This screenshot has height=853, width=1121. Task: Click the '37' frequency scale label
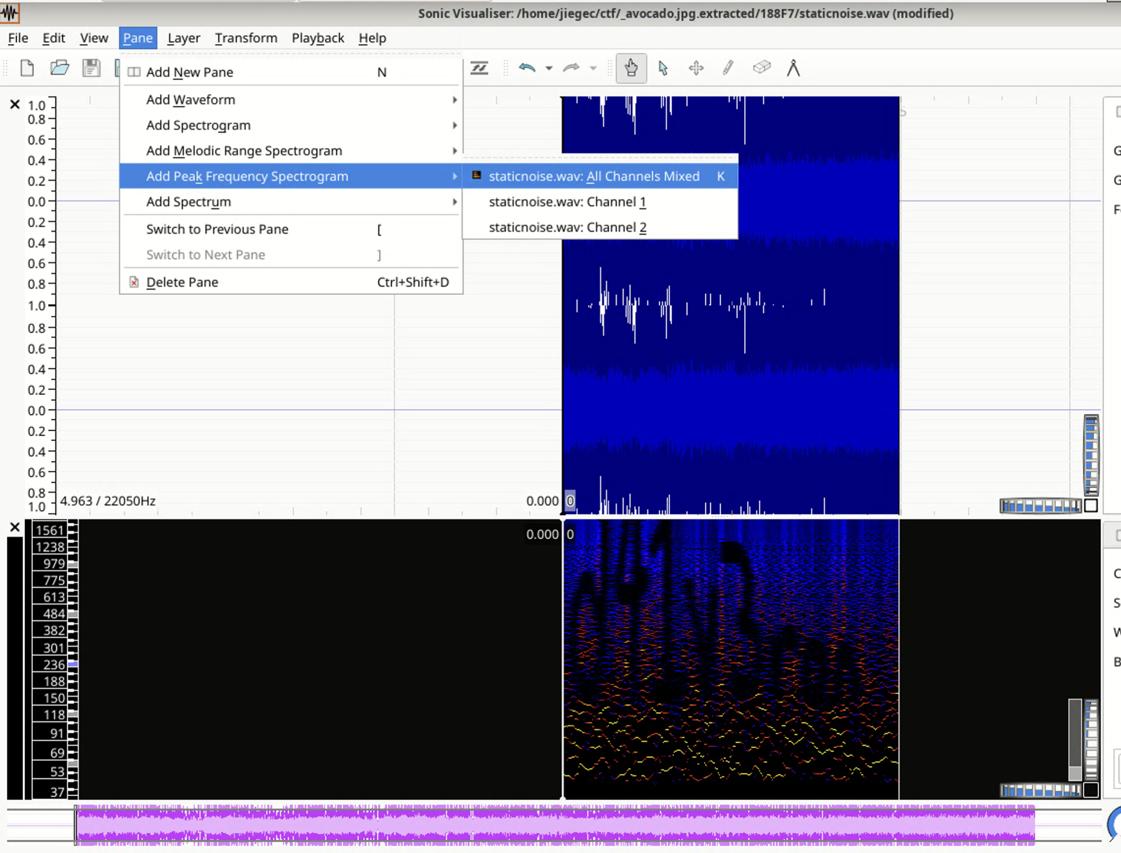click(57, 792)
